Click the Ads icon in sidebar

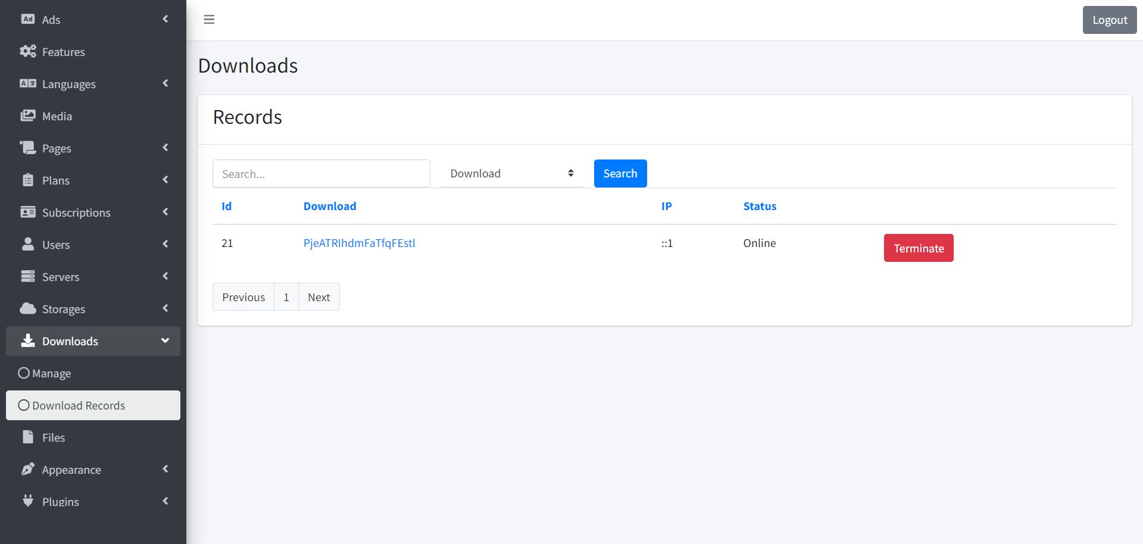click(x=28, y=19)
